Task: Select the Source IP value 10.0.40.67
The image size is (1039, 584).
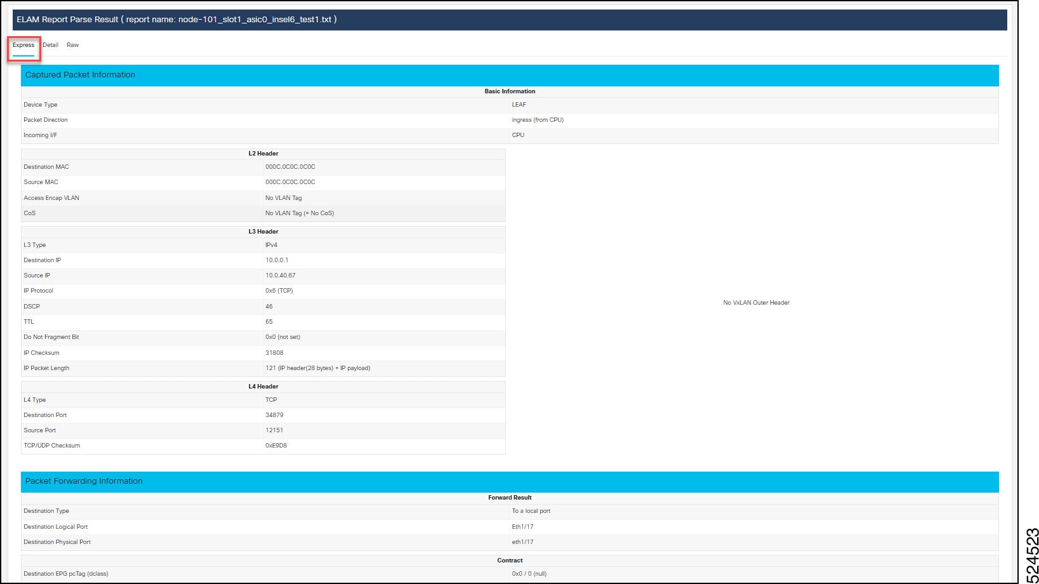Action: coord(281,275)
